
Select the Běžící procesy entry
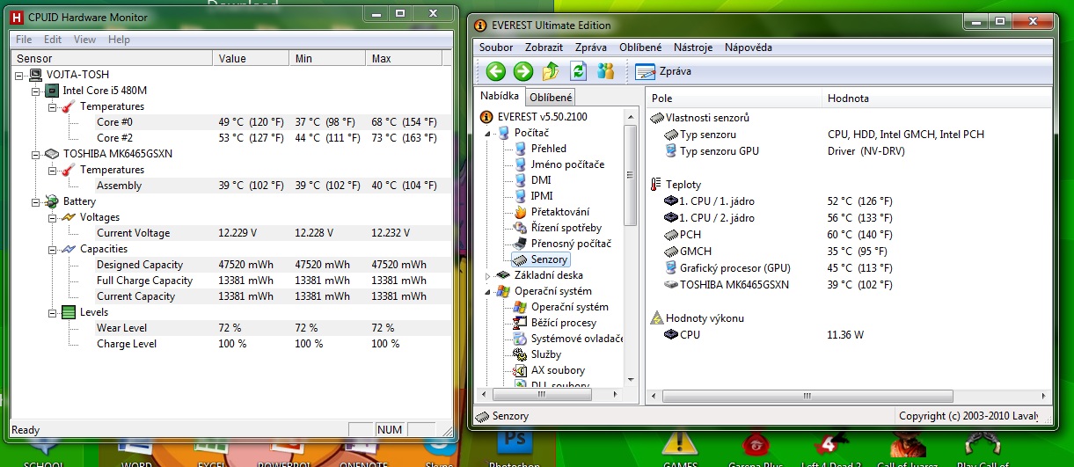coord(556,323)
